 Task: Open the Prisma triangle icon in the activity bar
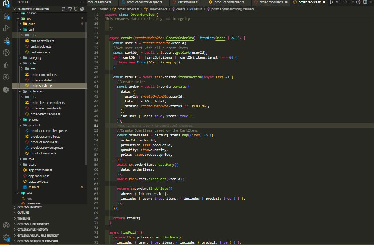point(6,65)
